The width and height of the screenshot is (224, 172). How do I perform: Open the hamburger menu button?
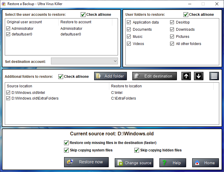[214, 76]
